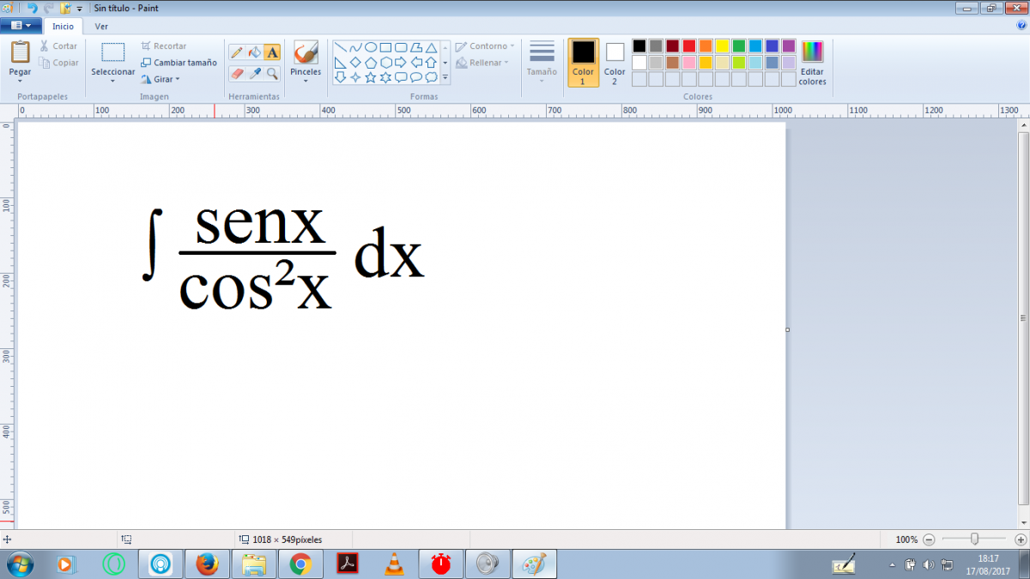Activate the Color 2 selector

(x=615, y=62)
